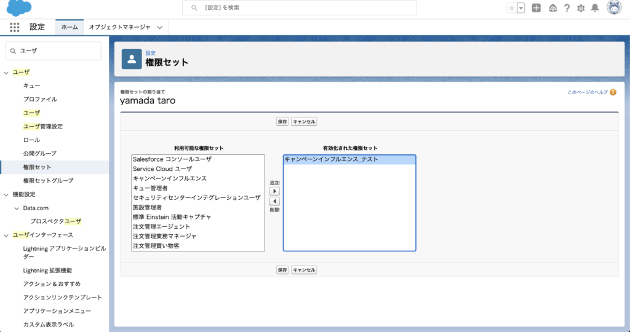Viewport: 630px width, 332px height.
Task: Select 注文管理エージェント in available list
Action: 197,227
